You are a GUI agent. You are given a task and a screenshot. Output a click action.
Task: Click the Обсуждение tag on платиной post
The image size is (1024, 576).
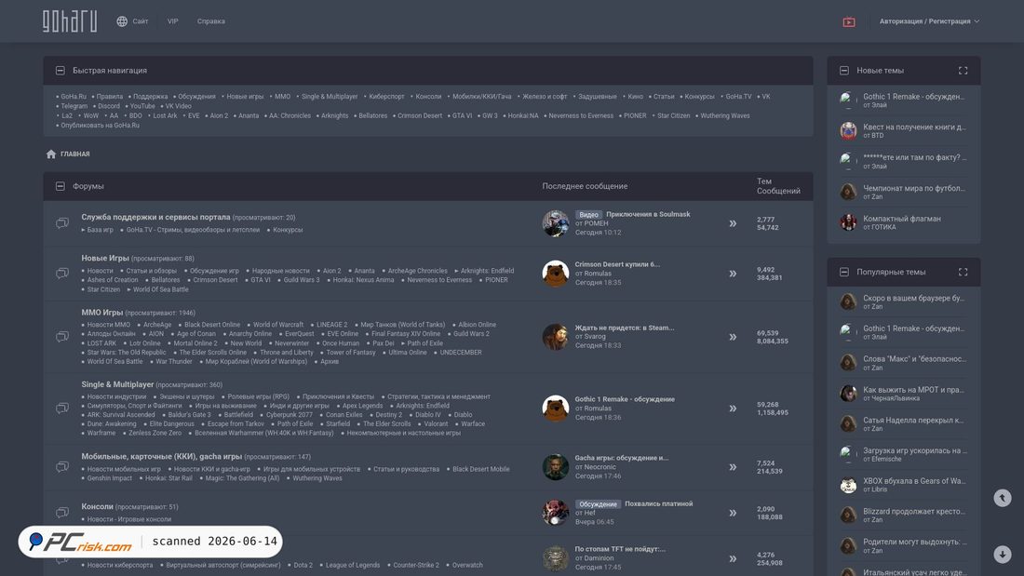click(x=598, y=504)
